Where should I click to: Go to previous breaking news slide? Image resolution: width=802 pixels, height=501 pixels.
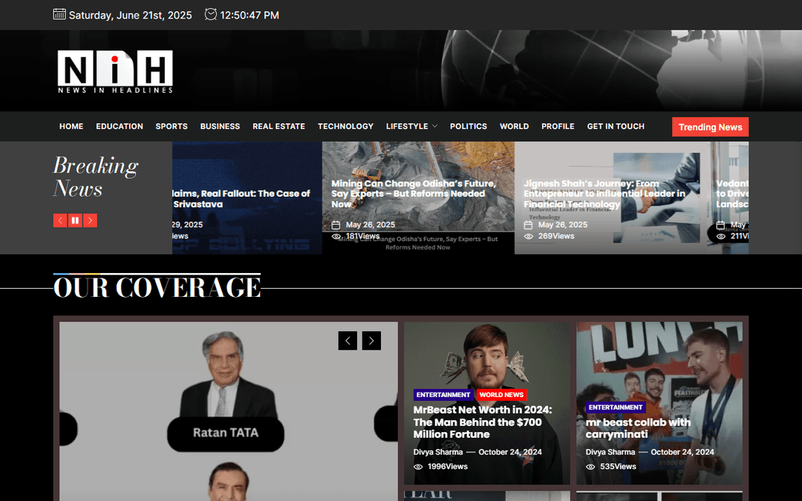60,220
